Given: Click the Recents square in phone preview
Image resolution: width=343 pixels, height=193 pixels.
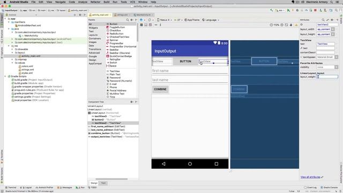Looking at the screenshot, I should coord(217,164).
